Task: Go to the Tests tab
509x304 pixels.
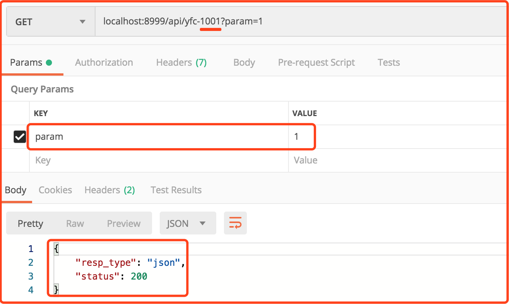Action: coord(389,63)
